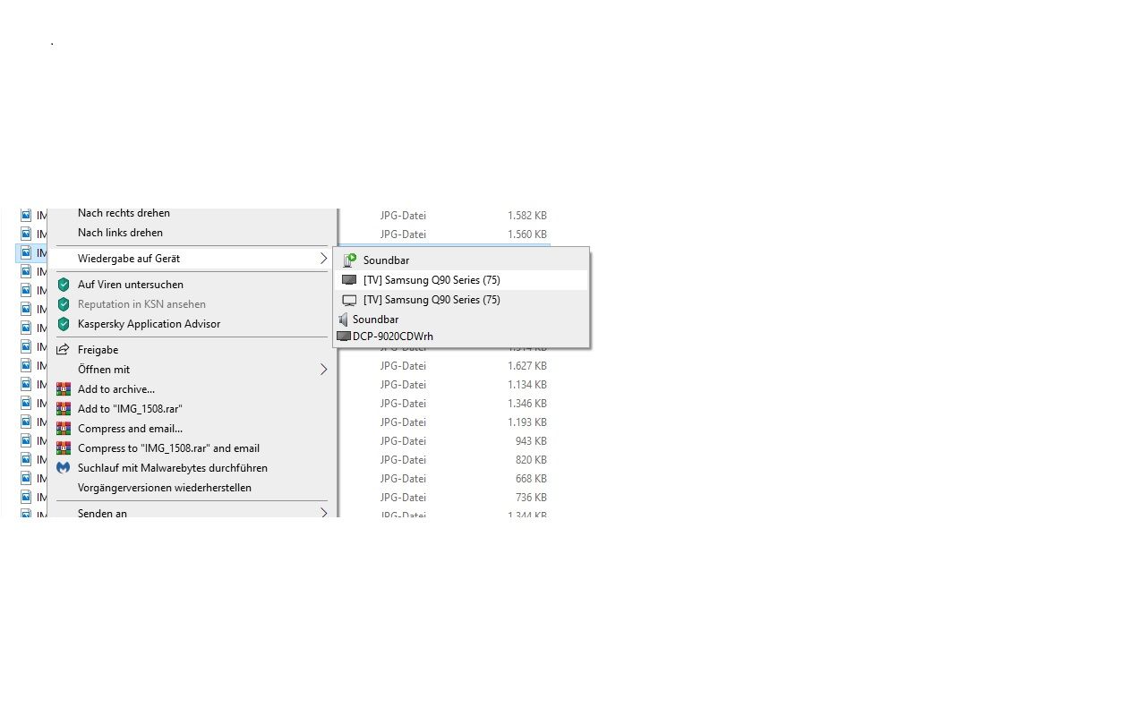Expand the Wiedergabe auf Gerät submenu arrow
This screenshot has width=1146, height=716.
pos(323,259)
